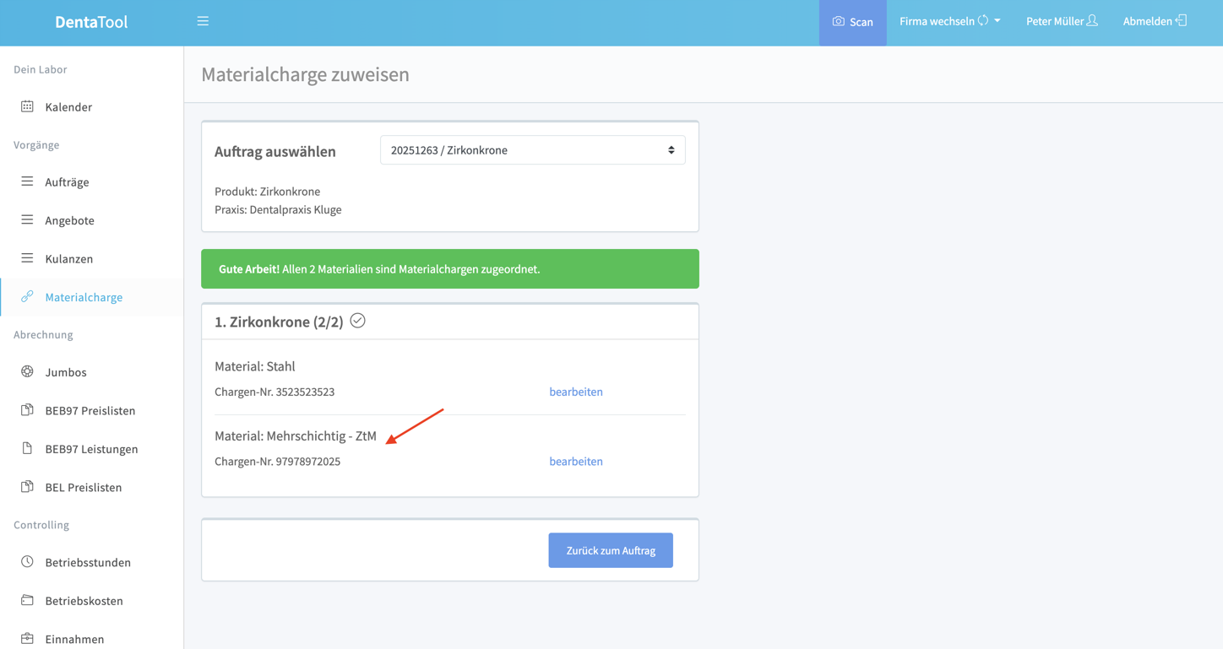The width and height of the screenshot is (1223, 649).
Task: Expand the Firma wechseln dropdown
Action: (949, 21)
